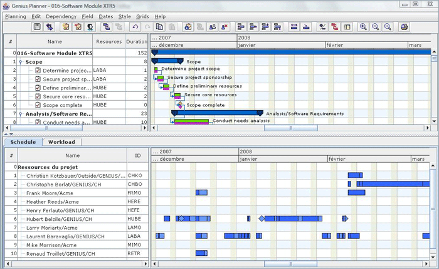Click the resource schedule scroll-down arrow
439x269 pixels.
[433, 257]
